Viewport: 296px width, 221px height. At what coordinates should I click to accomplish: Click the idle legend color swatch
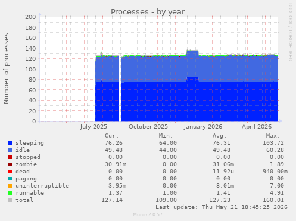click(10, 150)
